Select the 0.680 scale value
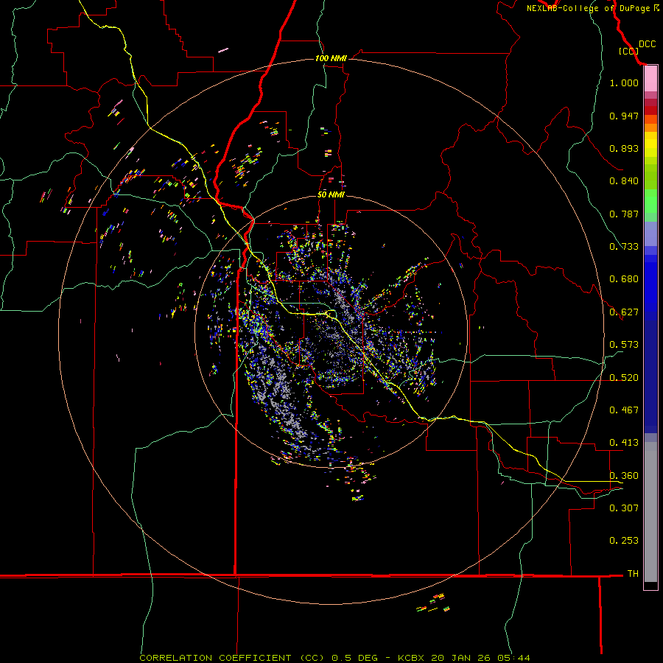 [624, 279]
